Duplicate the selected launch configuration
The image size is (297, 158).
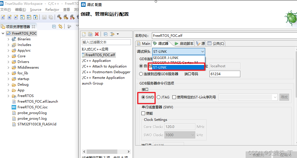coord(90,34)
